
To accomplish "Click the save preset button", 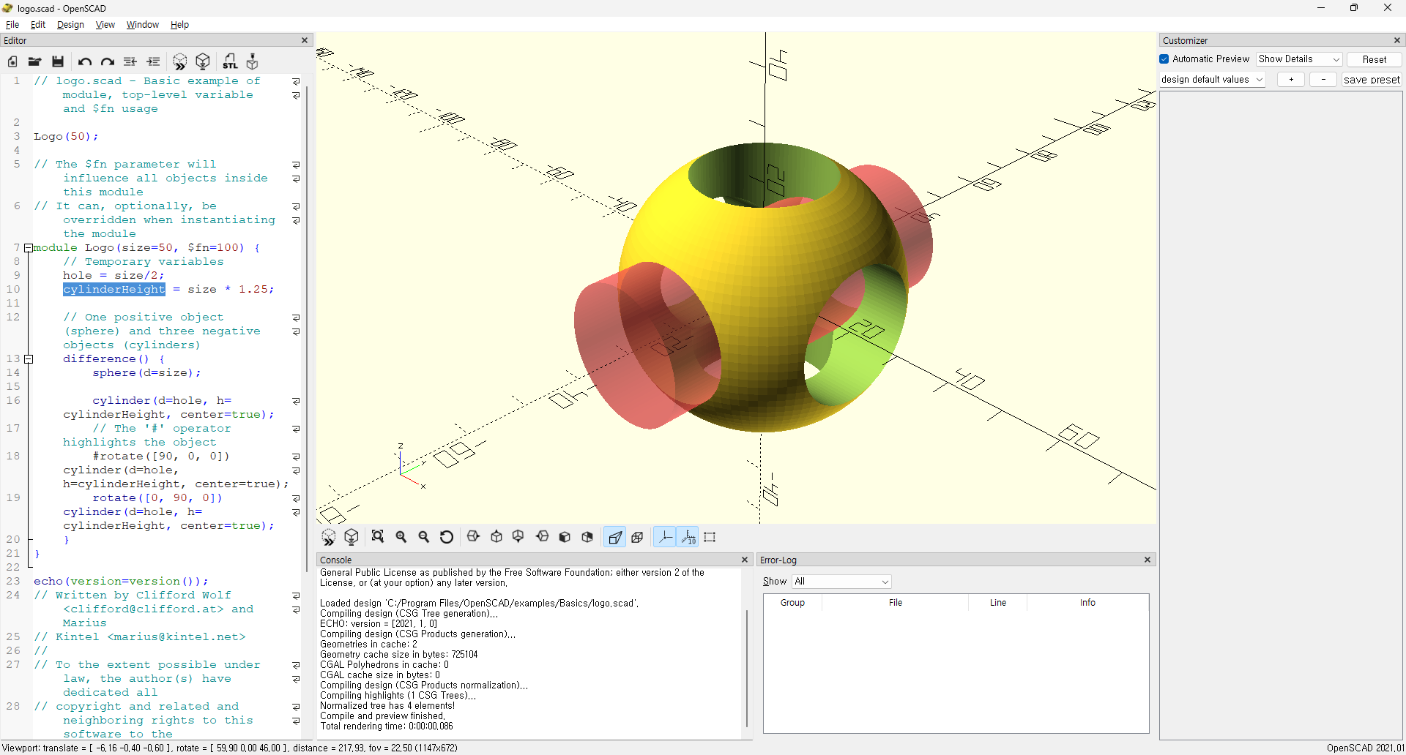I will pos(1372,80).
